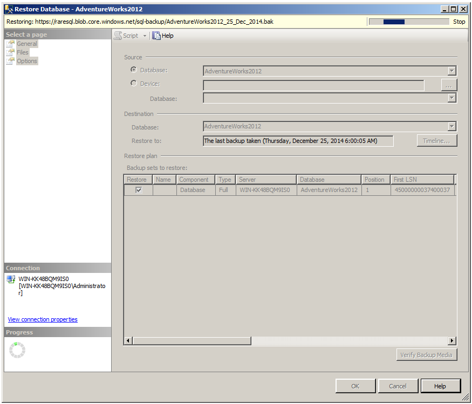The image size is (472, 404).
Task: Open the Destination Database dropdown
Action: click(452, 127)
